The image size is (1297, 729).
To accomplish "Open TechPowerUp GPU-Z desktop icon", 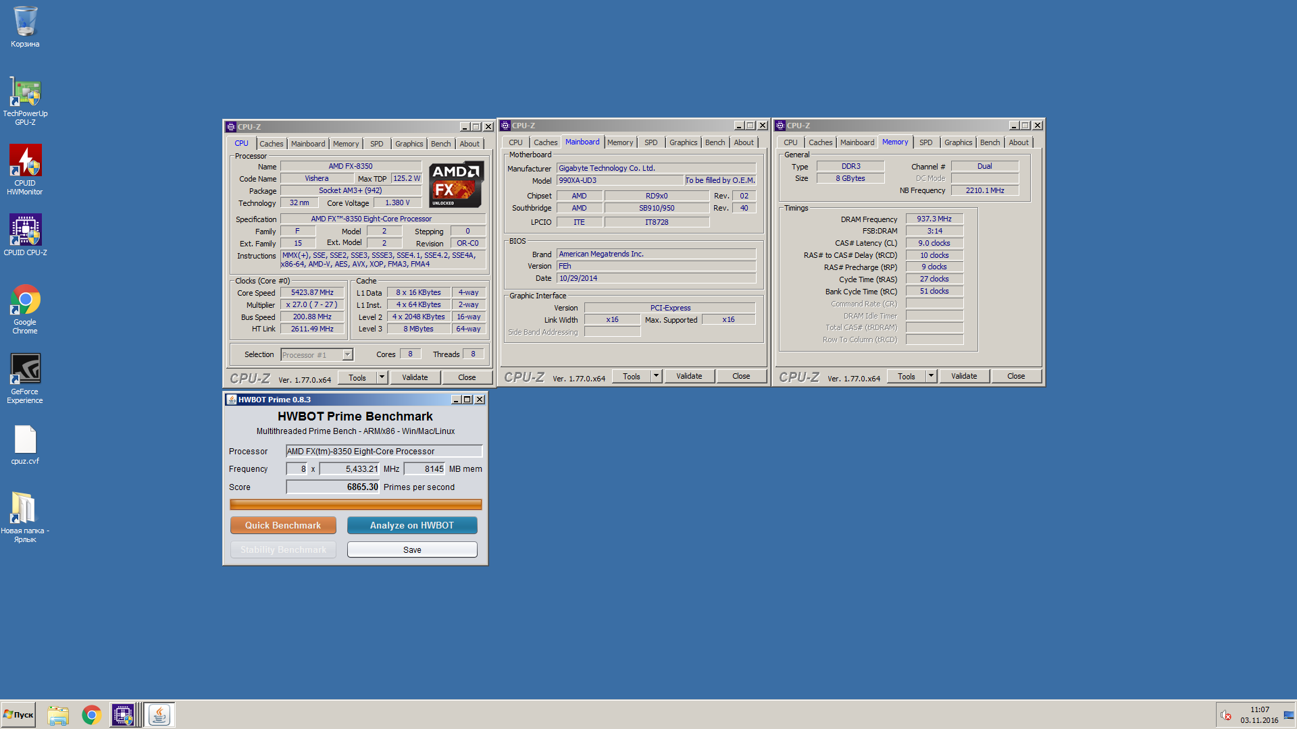I will click(25, 101).
